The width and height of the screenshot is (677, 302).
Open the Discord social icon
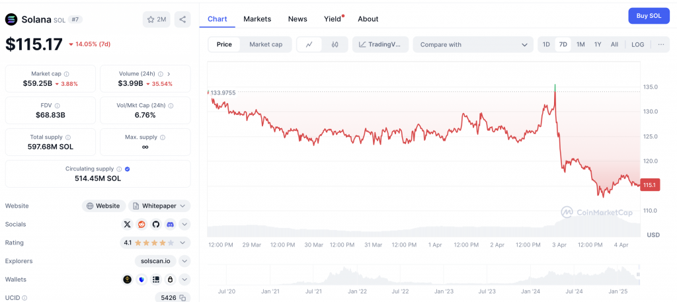click(x=170, y=224)
